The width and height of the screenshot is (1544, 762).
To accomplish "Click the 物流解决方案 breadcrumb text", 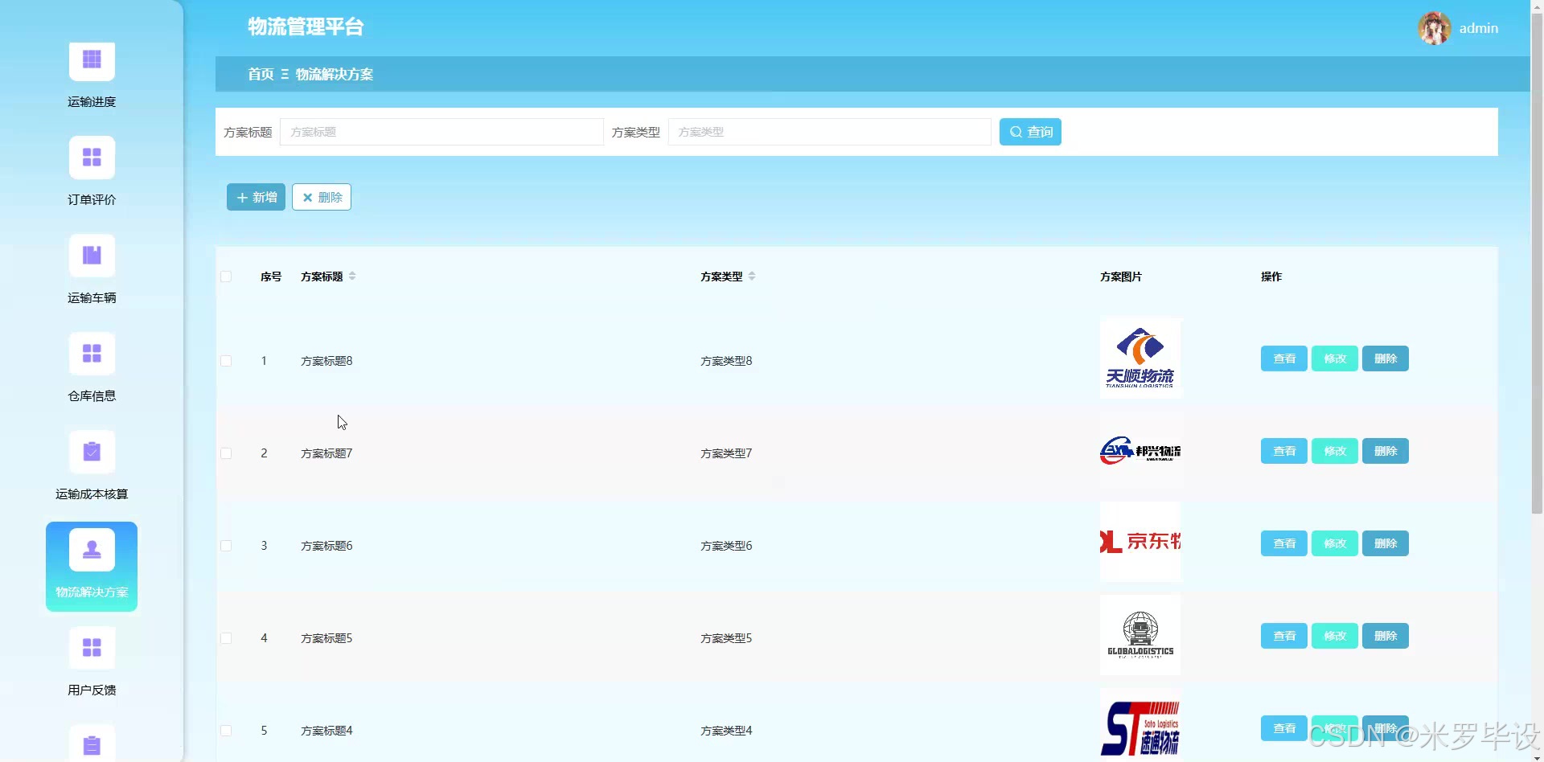I will click(x=335, y=74).
